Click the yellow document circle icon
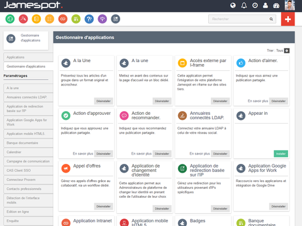The width and height of the screenshot is (302, 226). (x=36, y=19)
